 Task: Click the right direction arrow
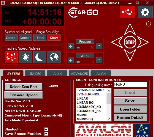tap(143, 42)
